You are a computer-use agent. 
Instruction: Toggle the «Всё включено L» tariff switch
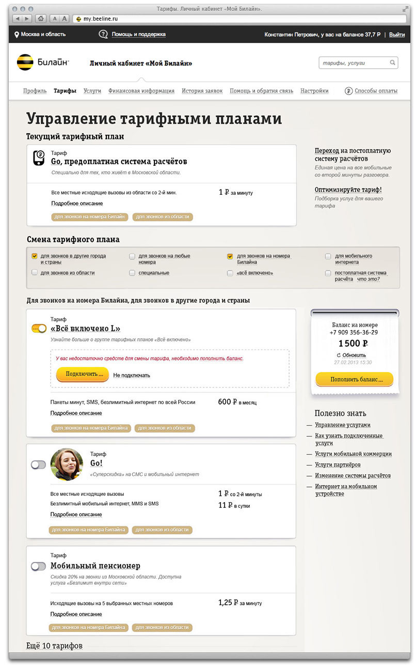[39, 329]
